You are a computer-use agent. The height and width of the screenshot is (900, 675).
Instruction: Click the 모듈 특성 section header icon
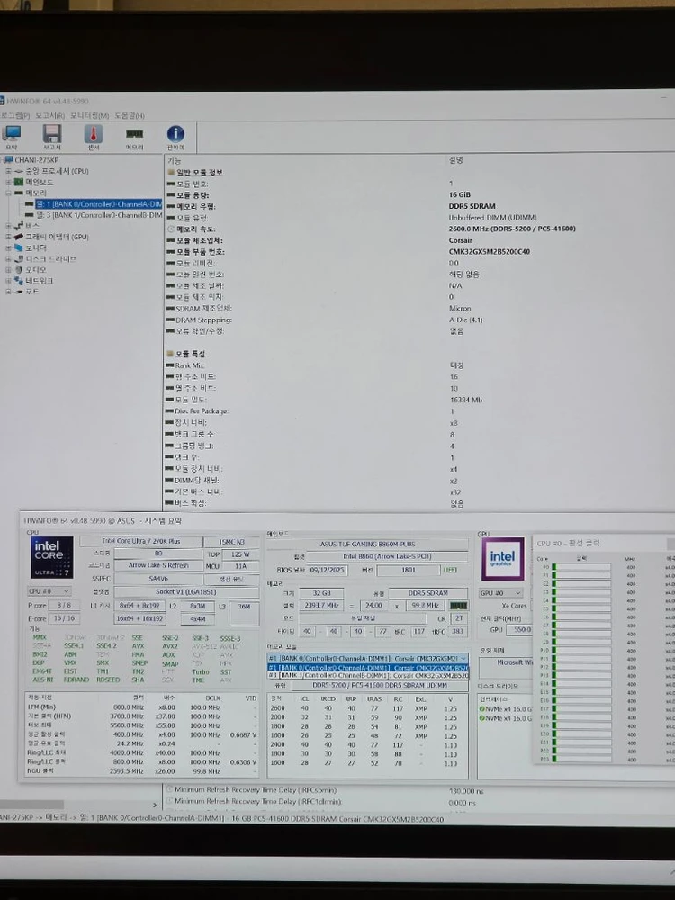click(170, 354)
